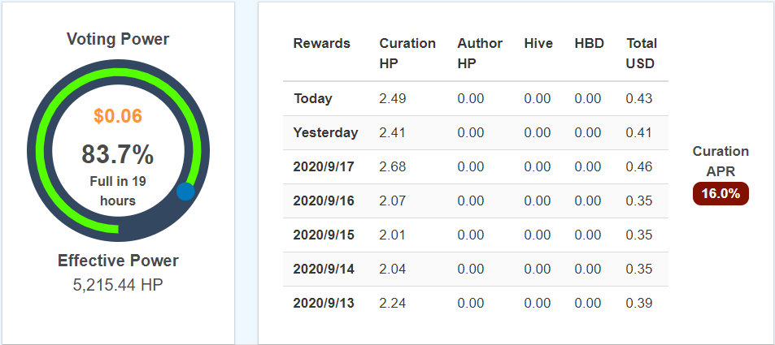
Task: Click the 83.7% voting power percentage
Action: (118, 154)
